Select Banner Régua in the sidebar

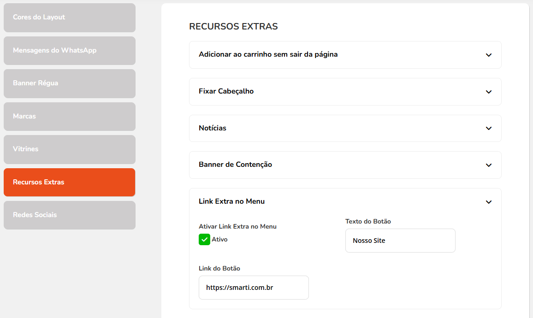[x=69, y=83]
